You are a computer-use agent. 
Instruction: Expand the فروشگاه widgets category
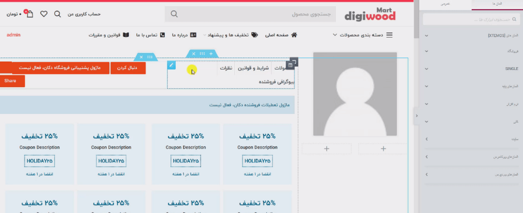pos(471,51)
